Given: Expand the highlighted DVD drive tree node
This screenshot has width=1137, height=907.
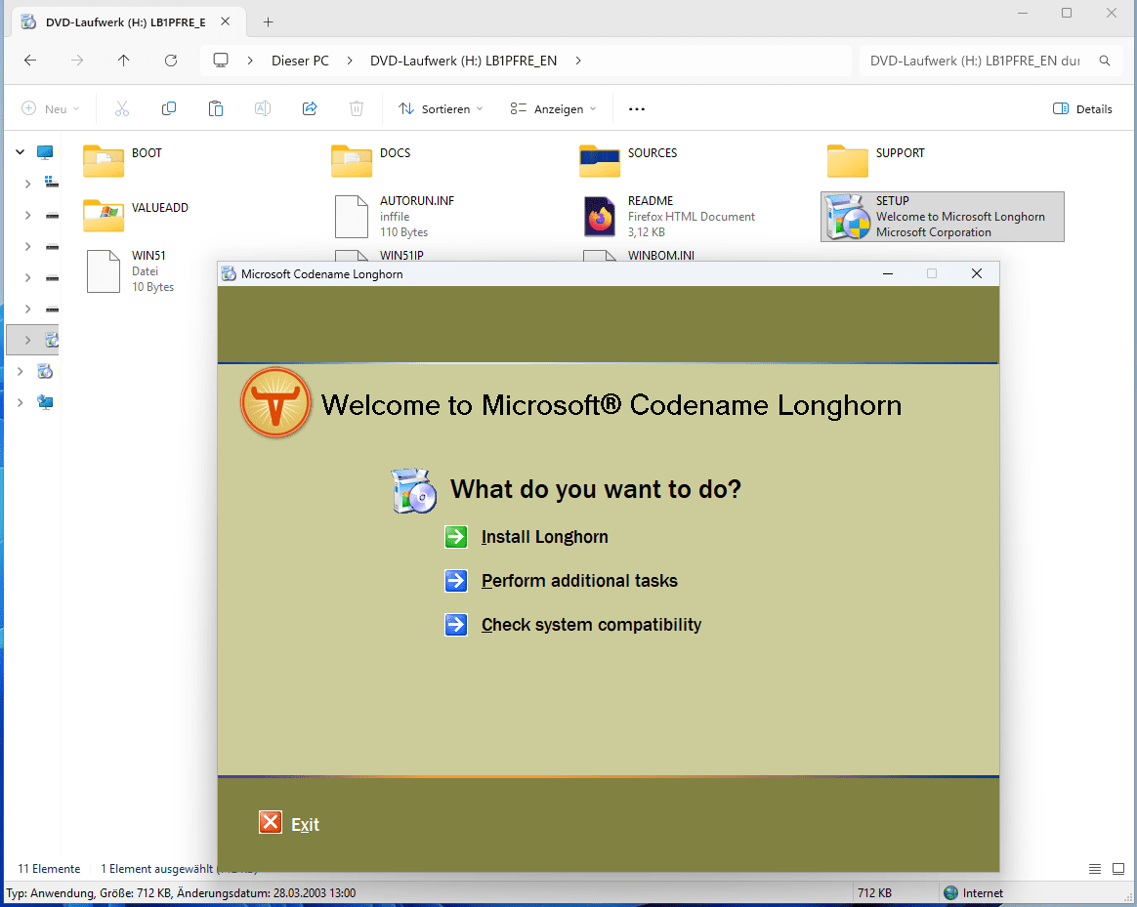Looking at the screenshot, I should (x=27, y=340).
